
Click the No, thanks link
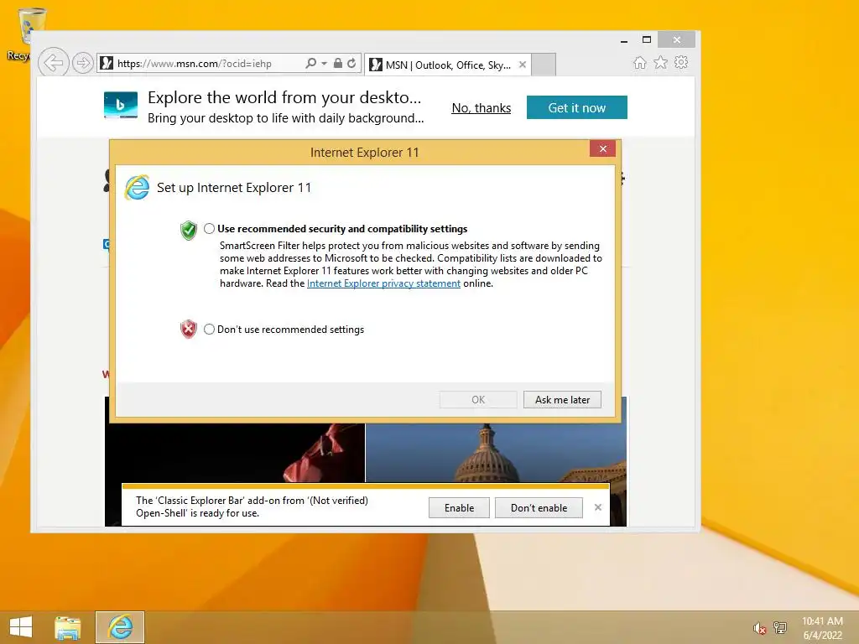pyautogui.click(x=481, y=108)
